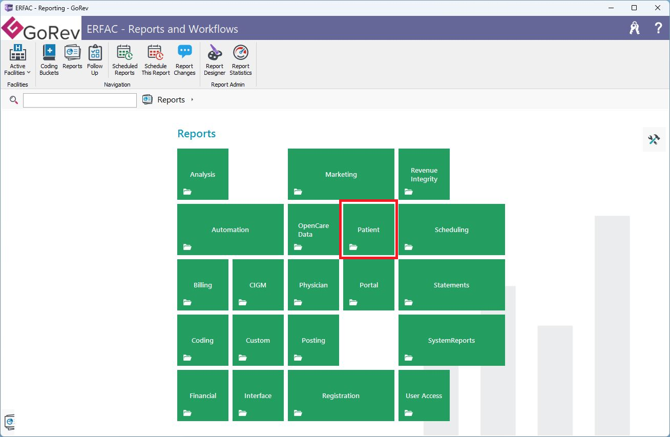670x437 pixels.
Task: Open the SystemReports folder tile
Action: click(451, 340)
